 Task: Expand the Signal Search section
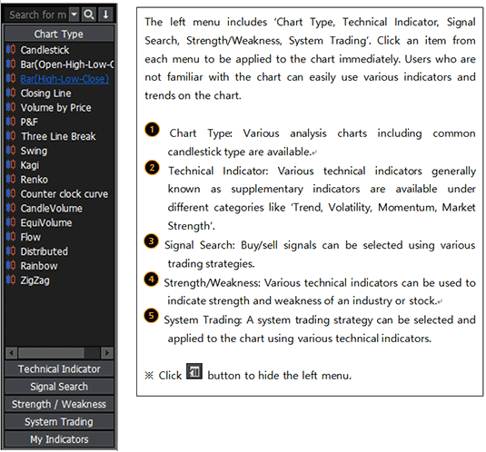59,387
